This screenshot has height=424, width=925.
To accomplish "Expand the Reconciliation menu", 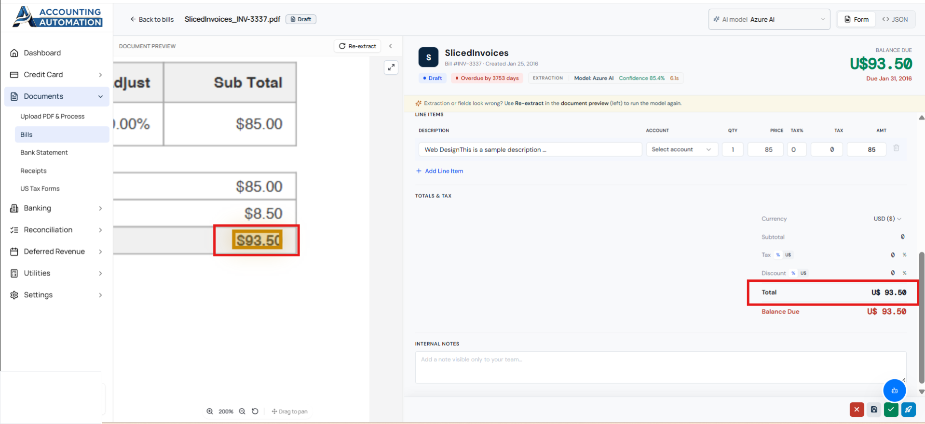I will click(x=57, y=230).
